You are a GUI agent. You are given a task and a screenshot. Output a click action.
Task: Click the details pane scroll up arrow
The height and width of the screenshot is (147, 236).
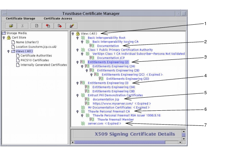click(184, 132)
